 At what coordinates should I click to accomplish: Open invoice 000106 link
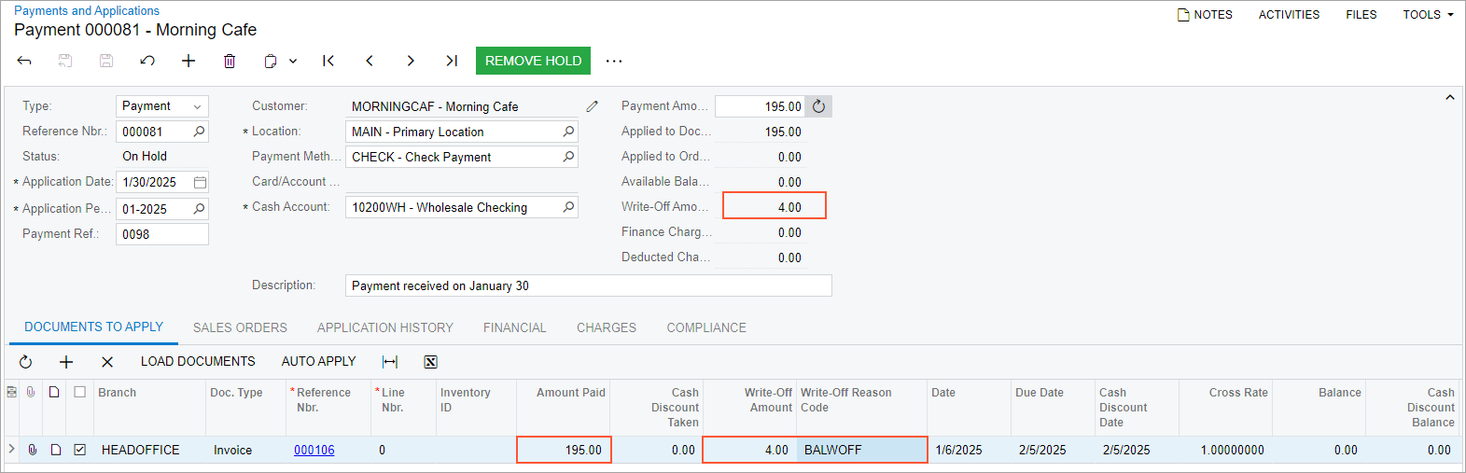(x=314, y=450)
